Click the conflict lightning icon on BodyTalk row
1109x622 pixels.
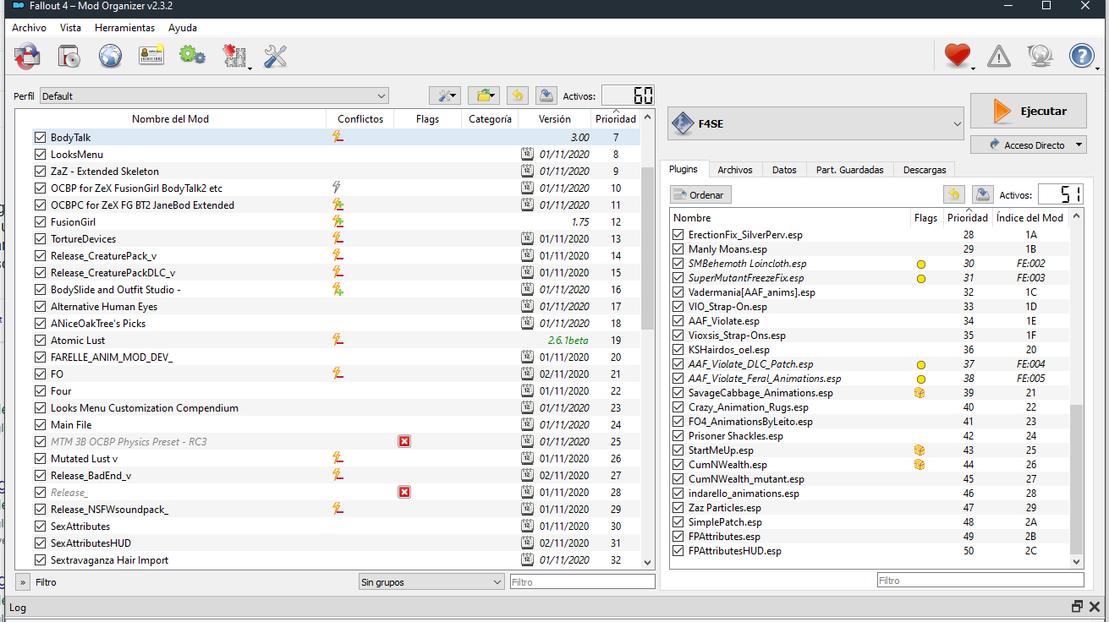(338, 137)
